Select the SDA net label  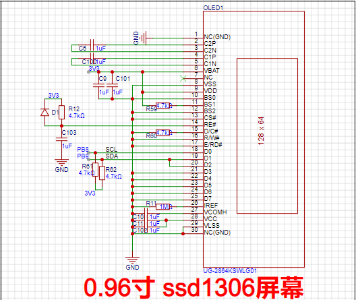112,156
